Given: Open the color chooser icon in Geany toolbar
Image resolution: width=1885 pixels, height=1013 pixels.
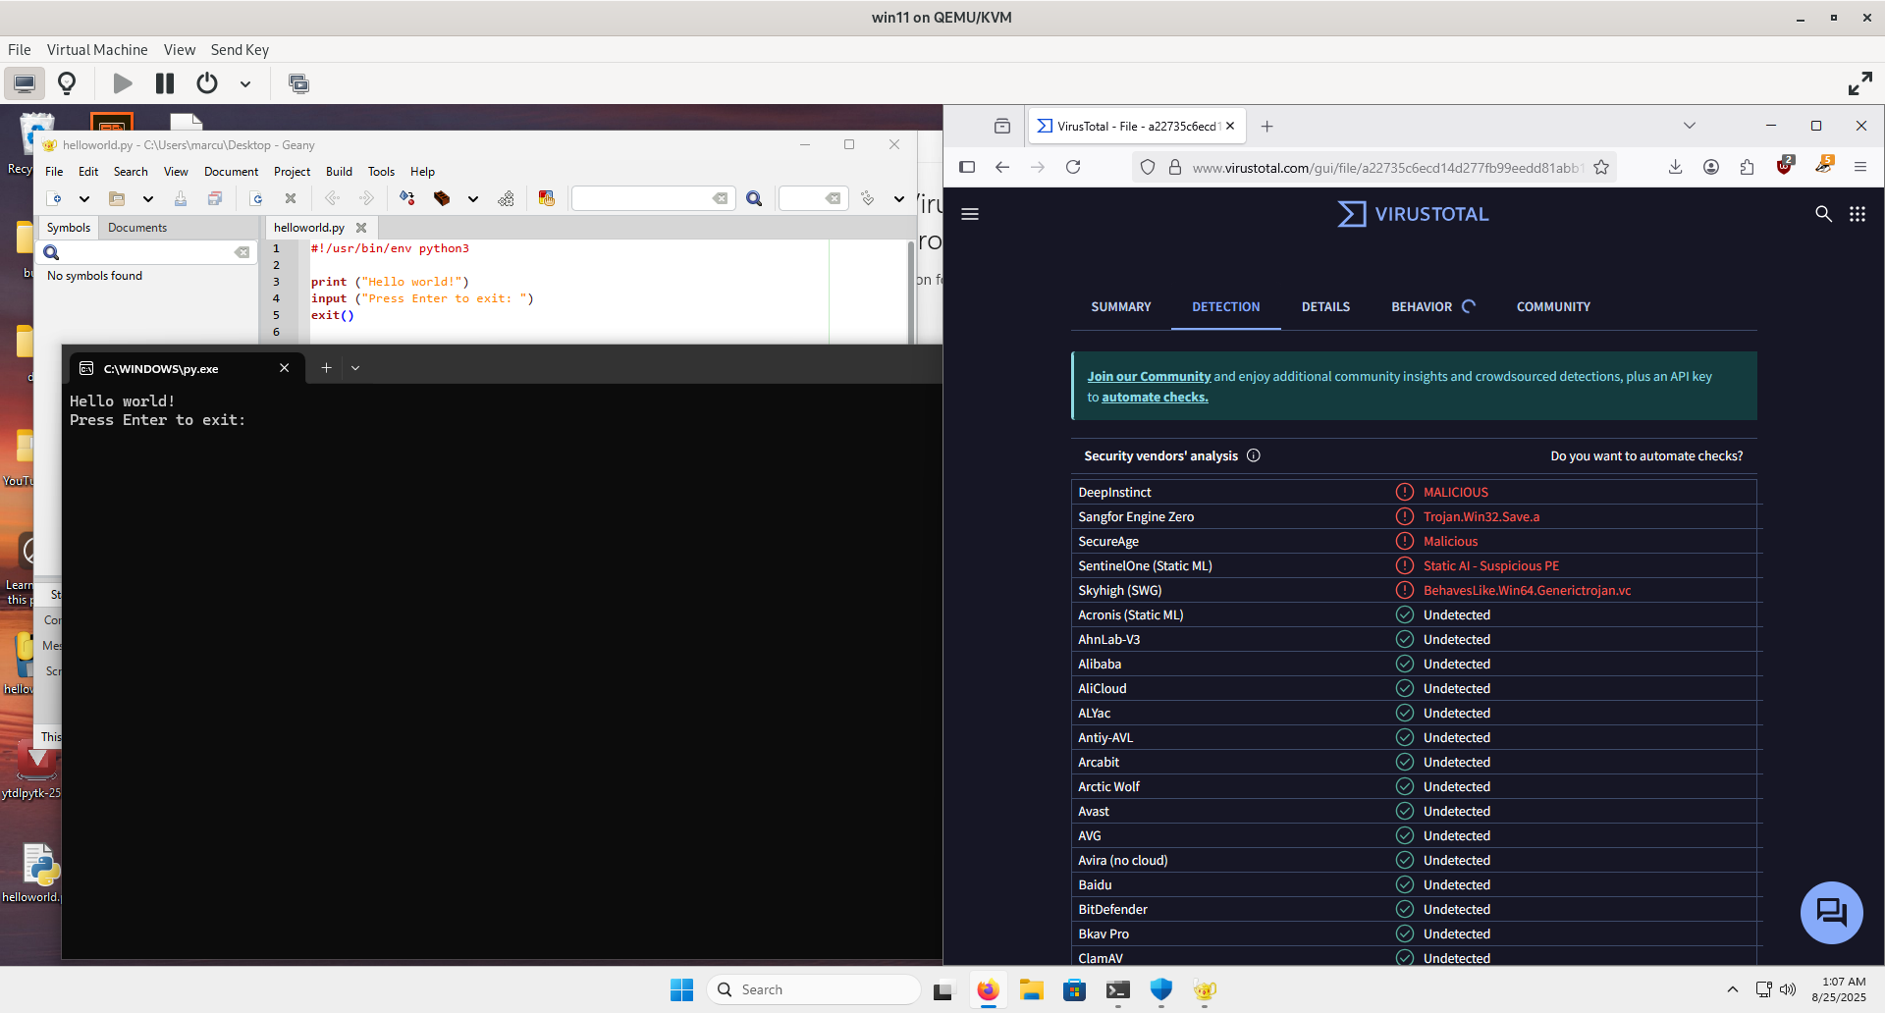Looking at the screenshot, I should tap(547, 198).
